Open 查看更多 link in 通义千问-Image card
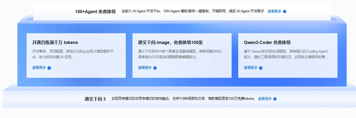This screenshot has height=118, width=356. [x=145, y=68]
